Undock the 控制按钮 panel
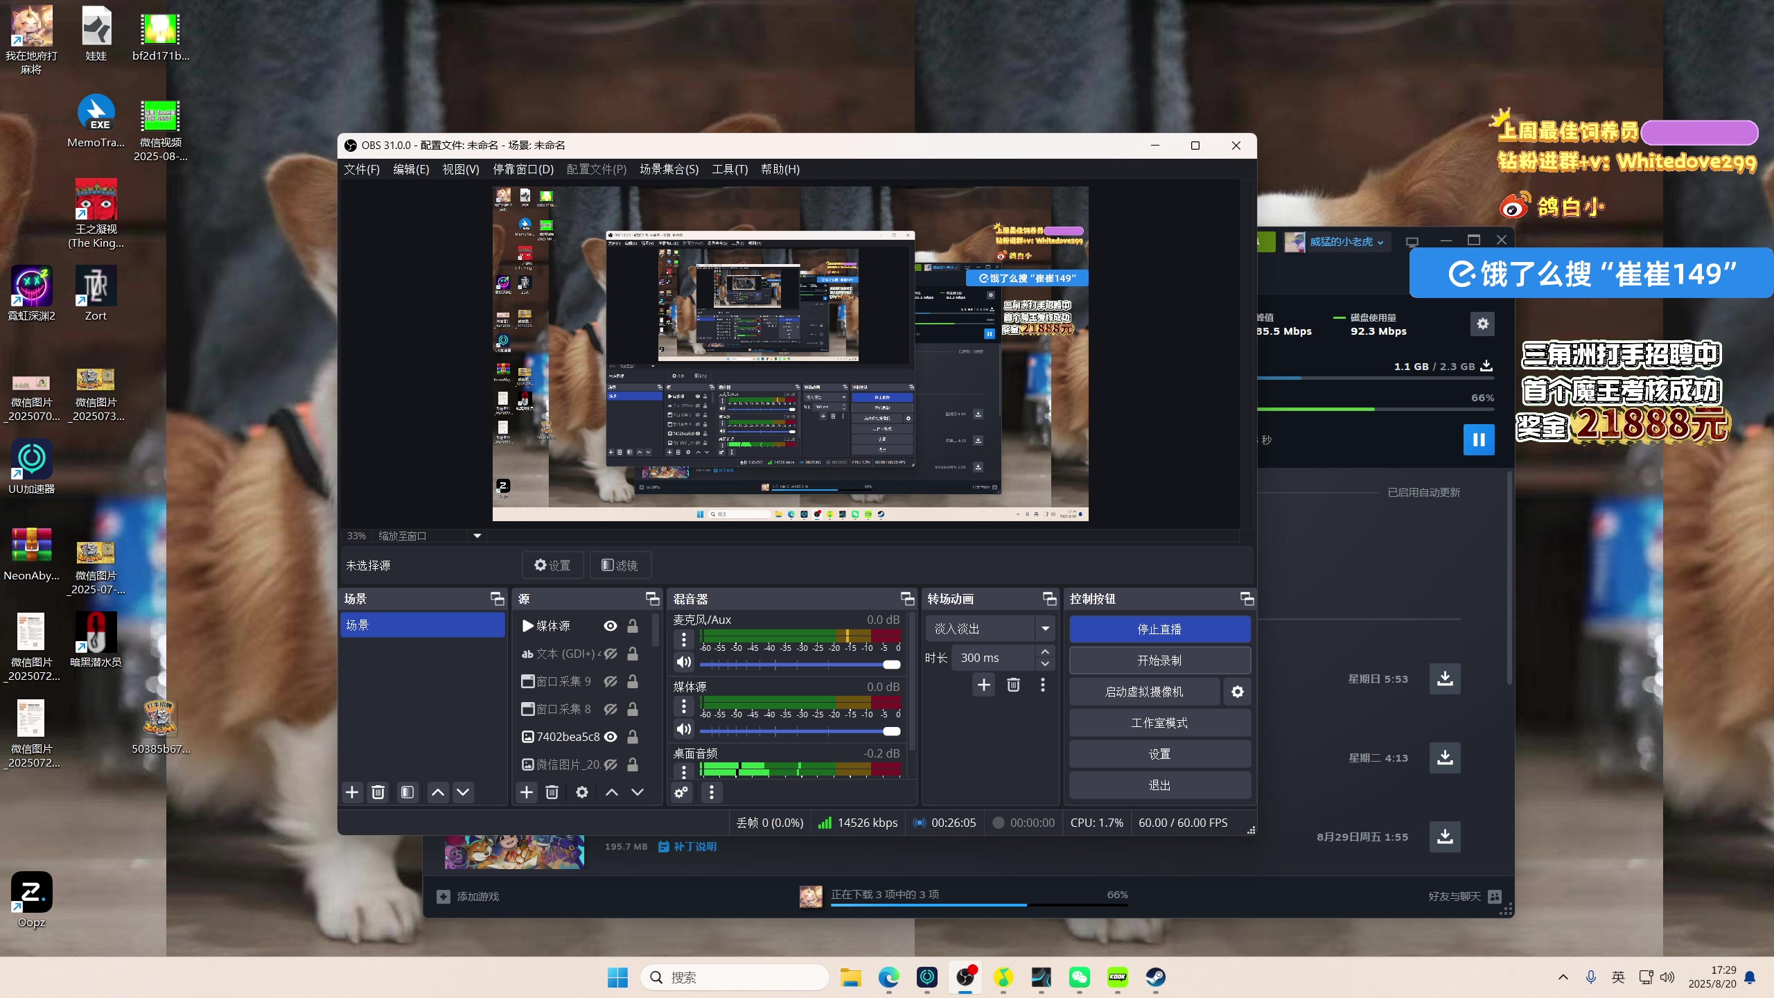The height and width of the screenshot is (998, 1774). click(x=1247, y=599)
